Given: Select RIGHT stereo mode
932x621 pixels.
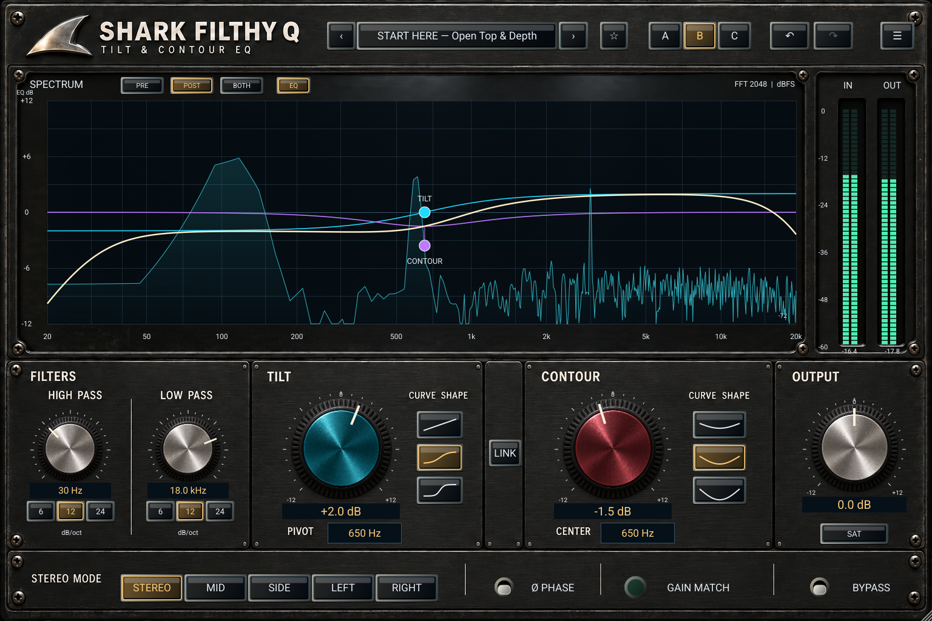Looking at the screenshot, I should [407, 588].
